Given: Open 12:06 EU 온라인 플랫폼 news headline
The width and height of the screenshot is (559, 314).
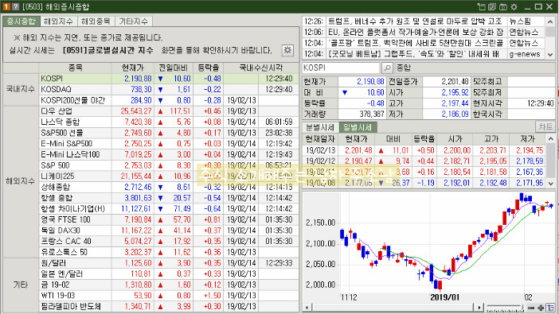Looking at the screenshot, I should [x=415, y=33].
